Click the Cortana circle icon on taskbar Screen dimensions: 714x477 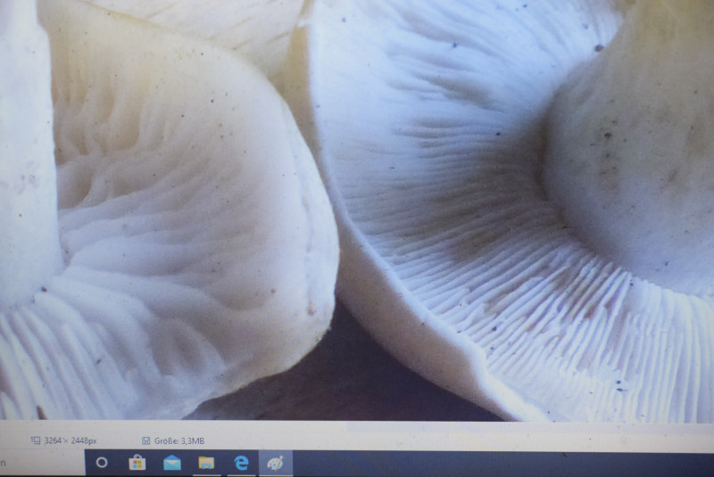[x=101, y=463]
